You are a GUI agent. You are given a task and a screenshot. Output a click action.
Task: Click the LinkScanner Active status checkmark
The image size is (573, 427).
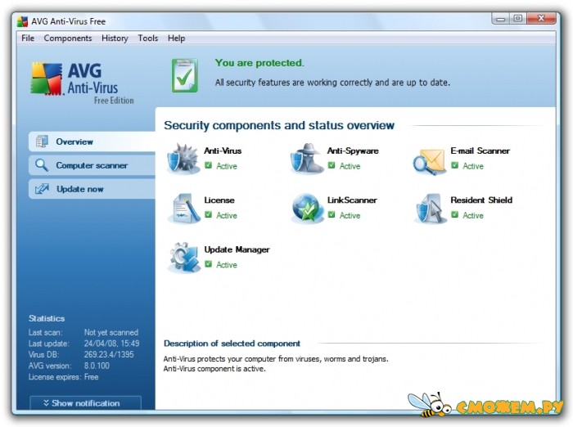tap(332, 215)
